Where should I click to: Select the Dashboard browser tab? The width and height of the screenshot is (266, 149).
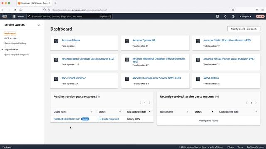click(34, 3)
